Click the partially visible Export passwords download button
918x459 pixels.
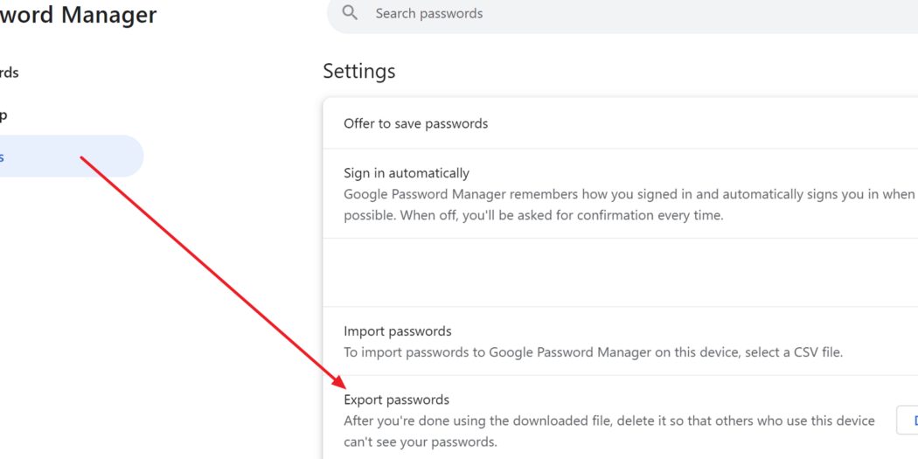point(908,420)
